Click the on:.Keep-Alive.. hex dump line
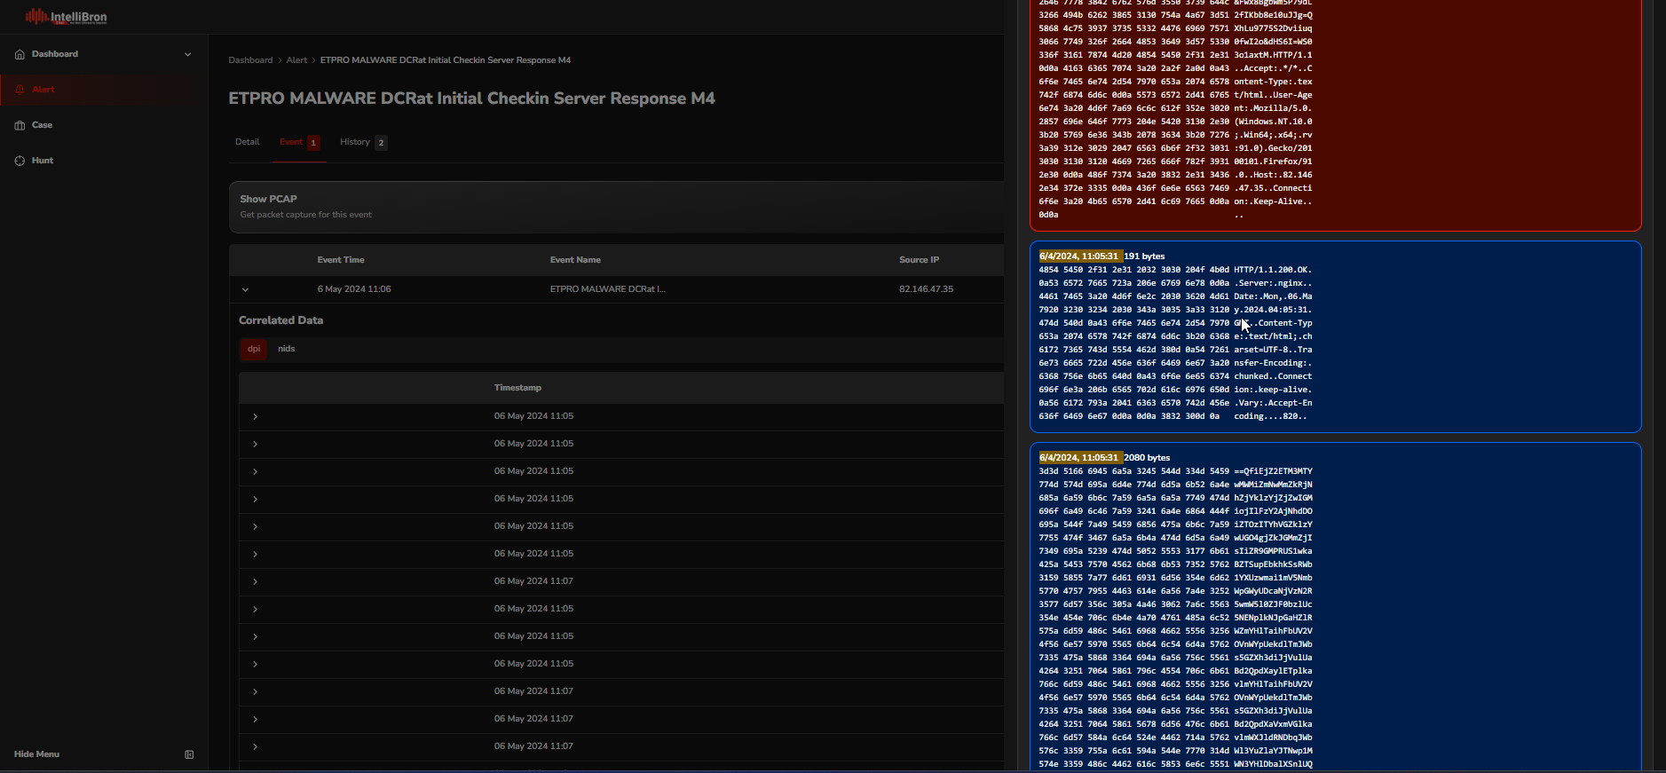The width and height of the screenshot is (1666, 773). pyautogui.click(x=1175, y=201)
